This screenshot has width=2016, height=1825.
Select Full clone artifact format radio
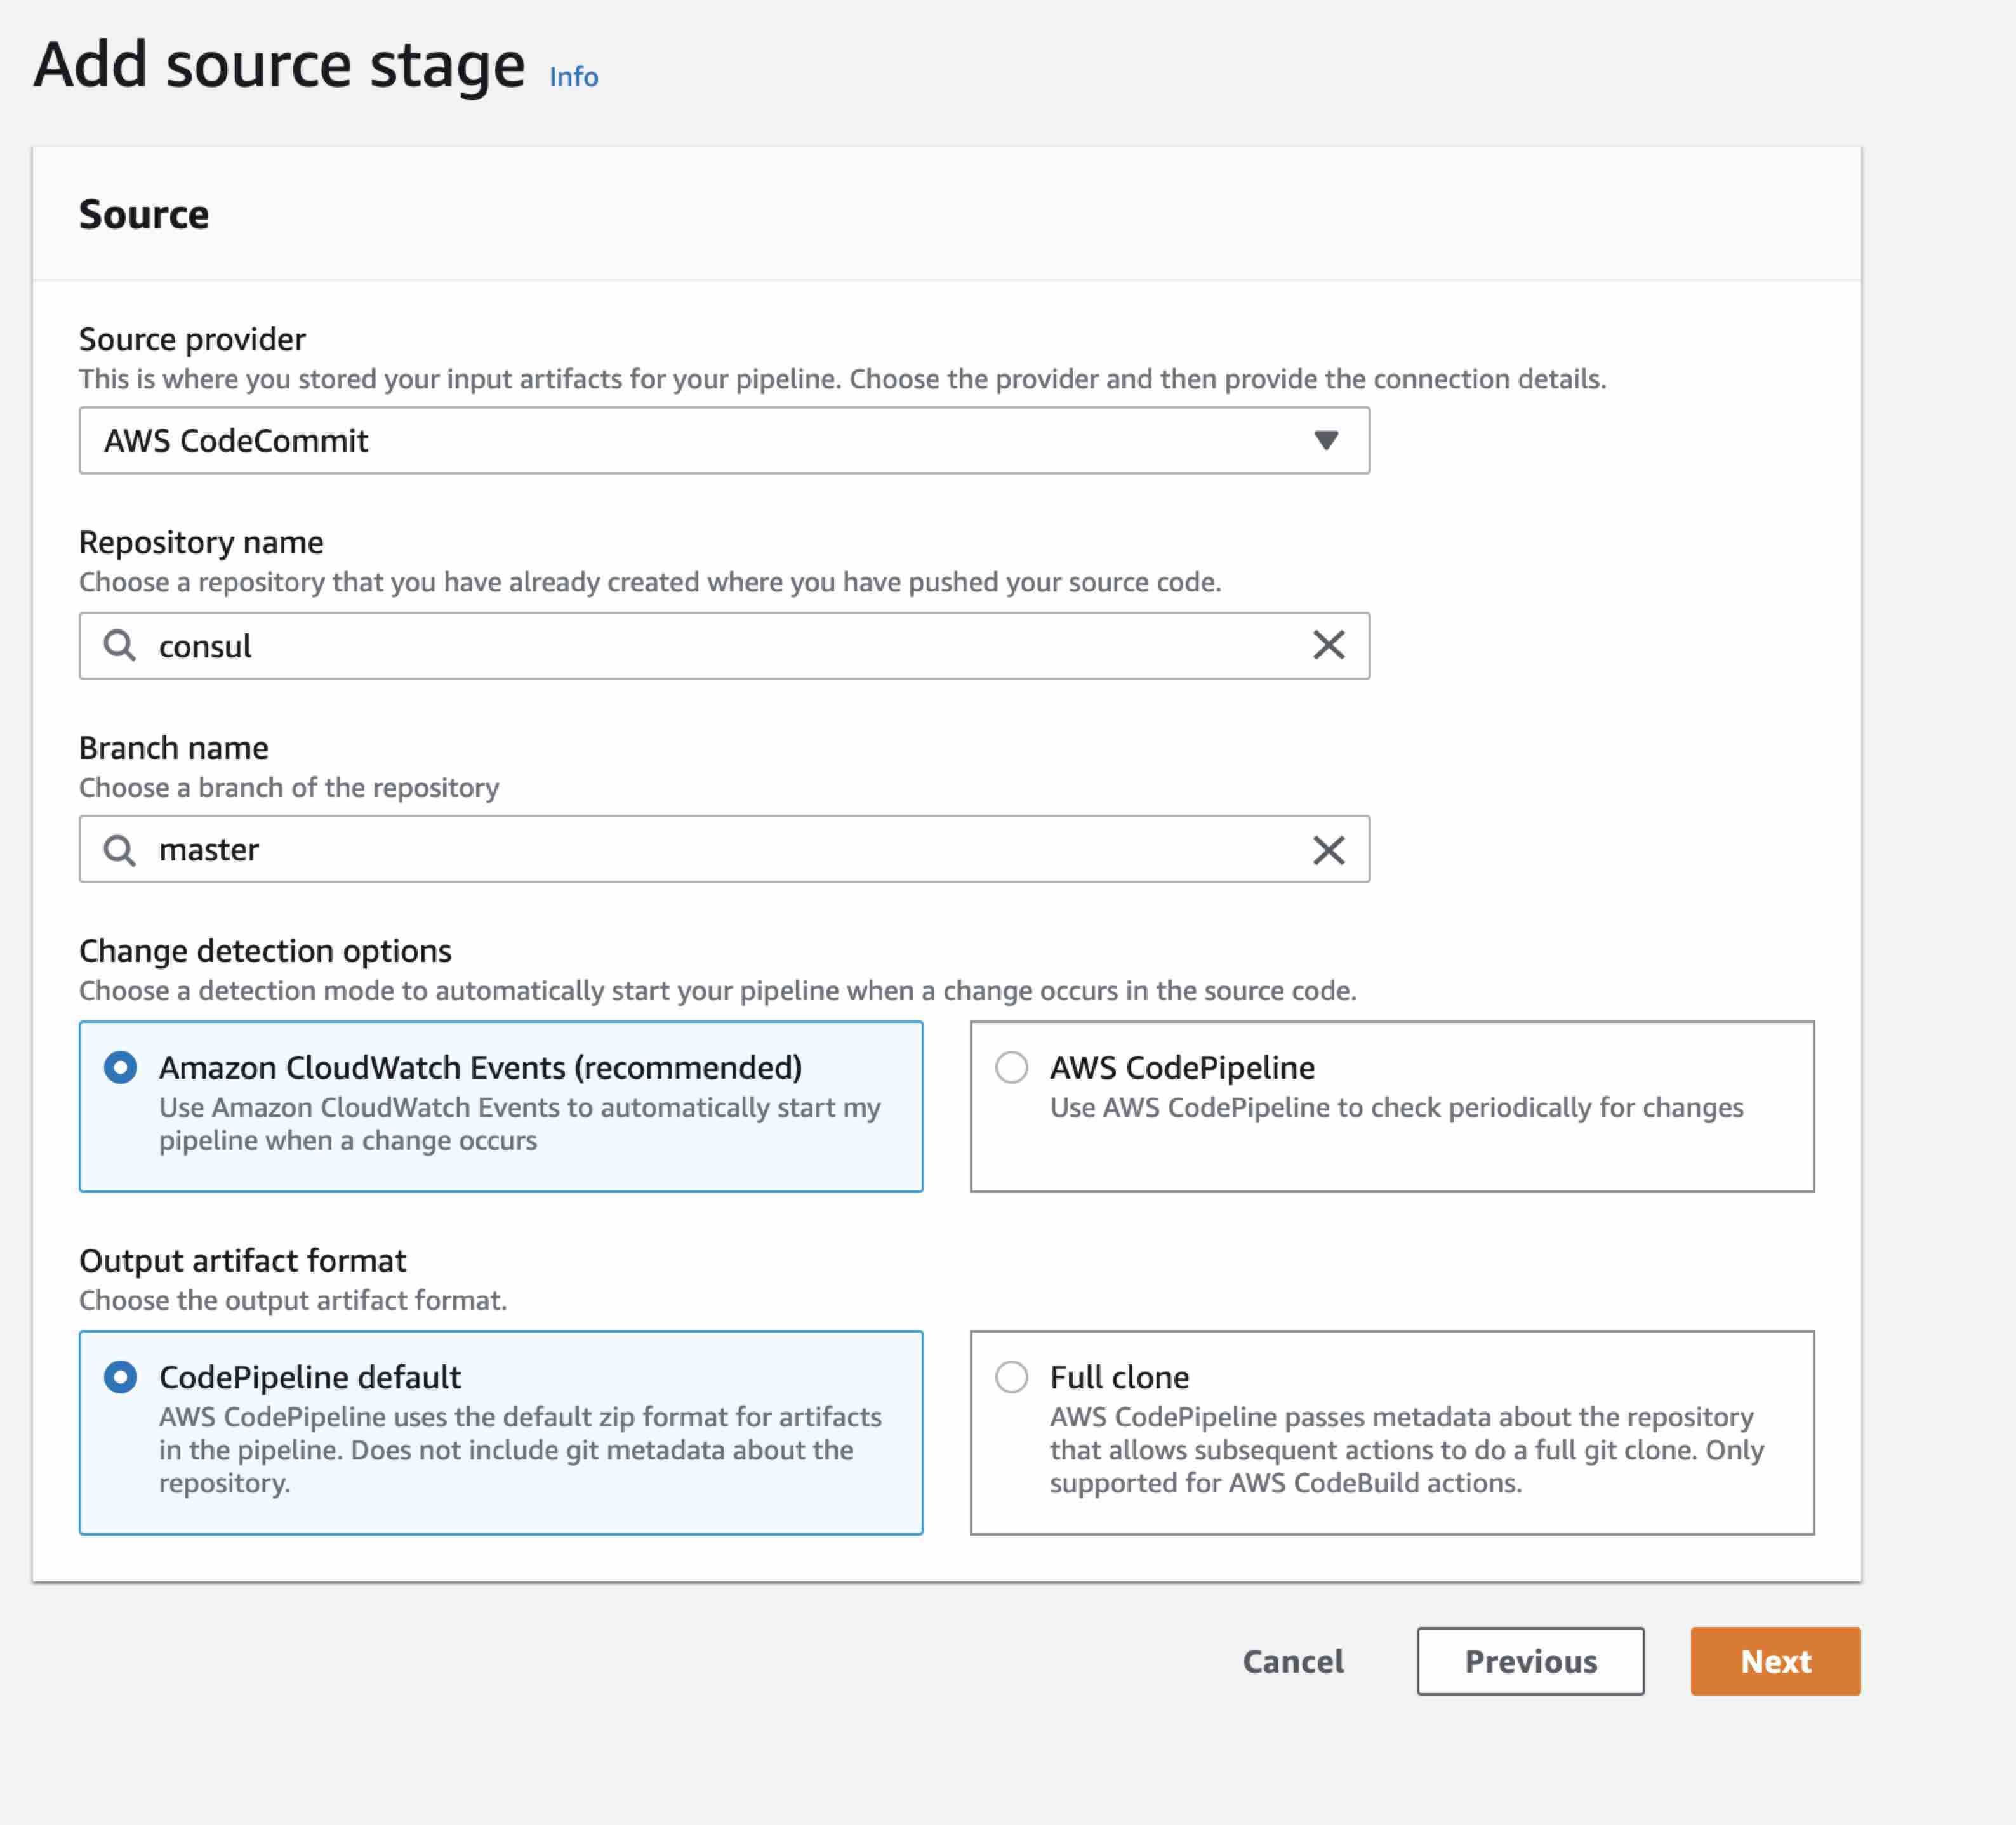tap(1011, 1377)
